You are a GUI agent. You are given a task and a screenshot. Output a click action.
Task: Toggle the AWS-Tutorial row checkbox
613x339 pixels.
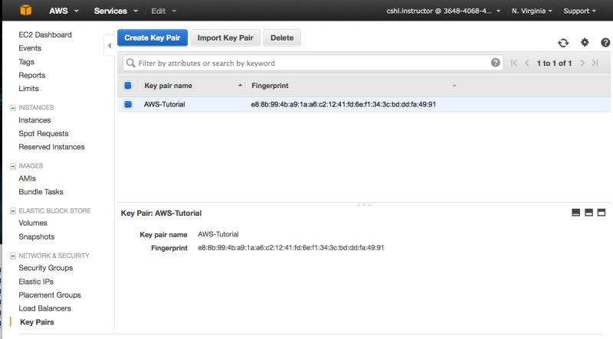pos(128,104)
